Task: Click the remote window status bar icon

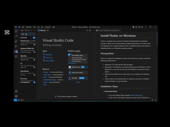Action: [x=15, y=100]
